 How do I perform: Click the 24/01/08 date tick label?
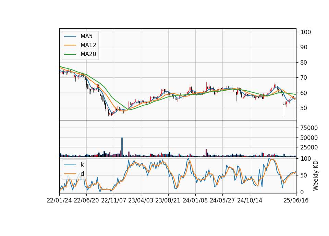pyautogui.click(x=195, y=201)
